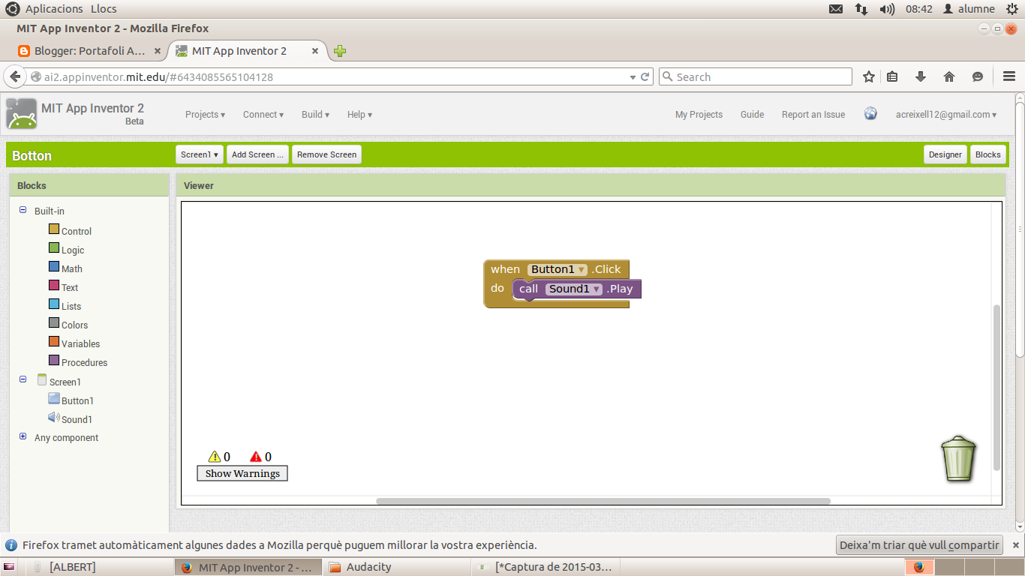Open the Build menu

point(316,115)
